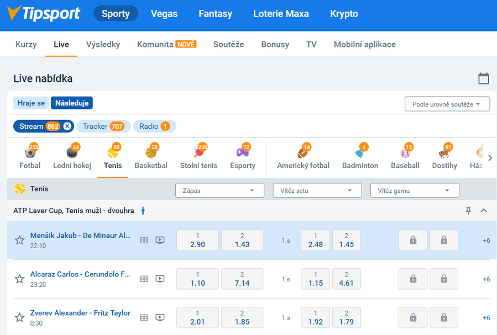Expand +6 more bets for Alcaraz match

(486, 279)
